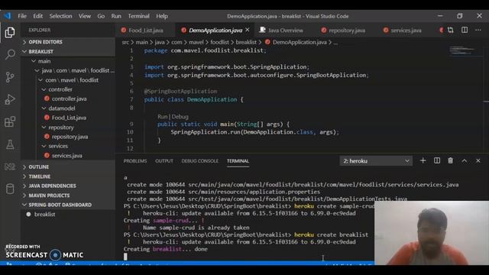Open the Source Control view
This screenshot has width=489, height=275.
coord(10,77)
